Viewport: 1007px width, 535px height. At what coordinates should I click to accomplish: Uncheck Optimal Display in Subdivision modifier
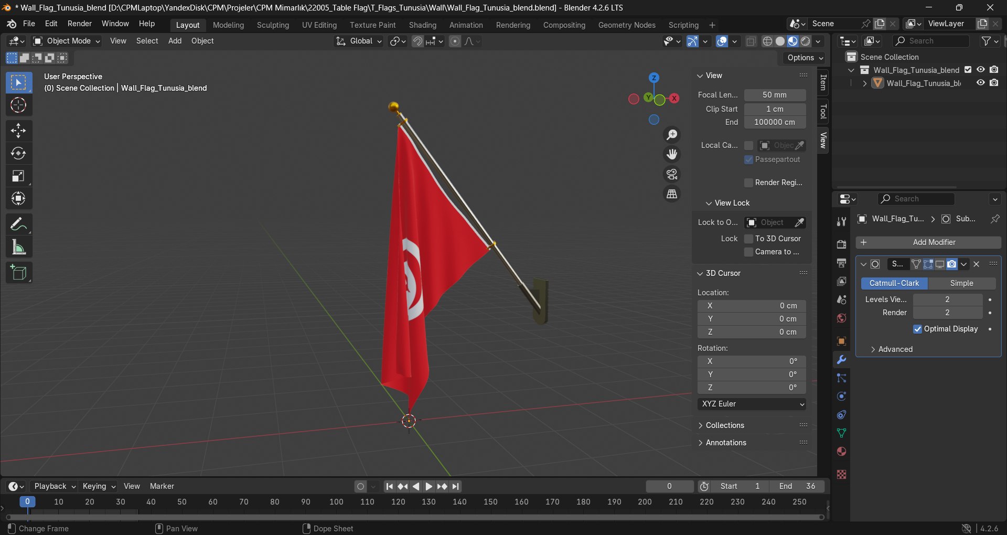pyautogui.click(x=917, y=329)
